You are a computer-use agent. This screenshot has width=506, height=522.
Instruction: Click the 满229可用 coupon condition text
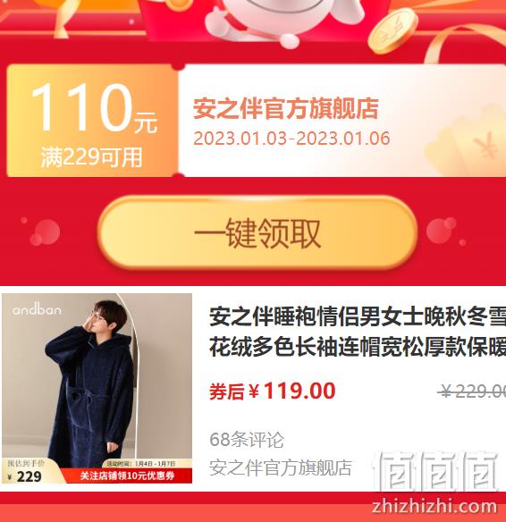(x=91, y=156)
